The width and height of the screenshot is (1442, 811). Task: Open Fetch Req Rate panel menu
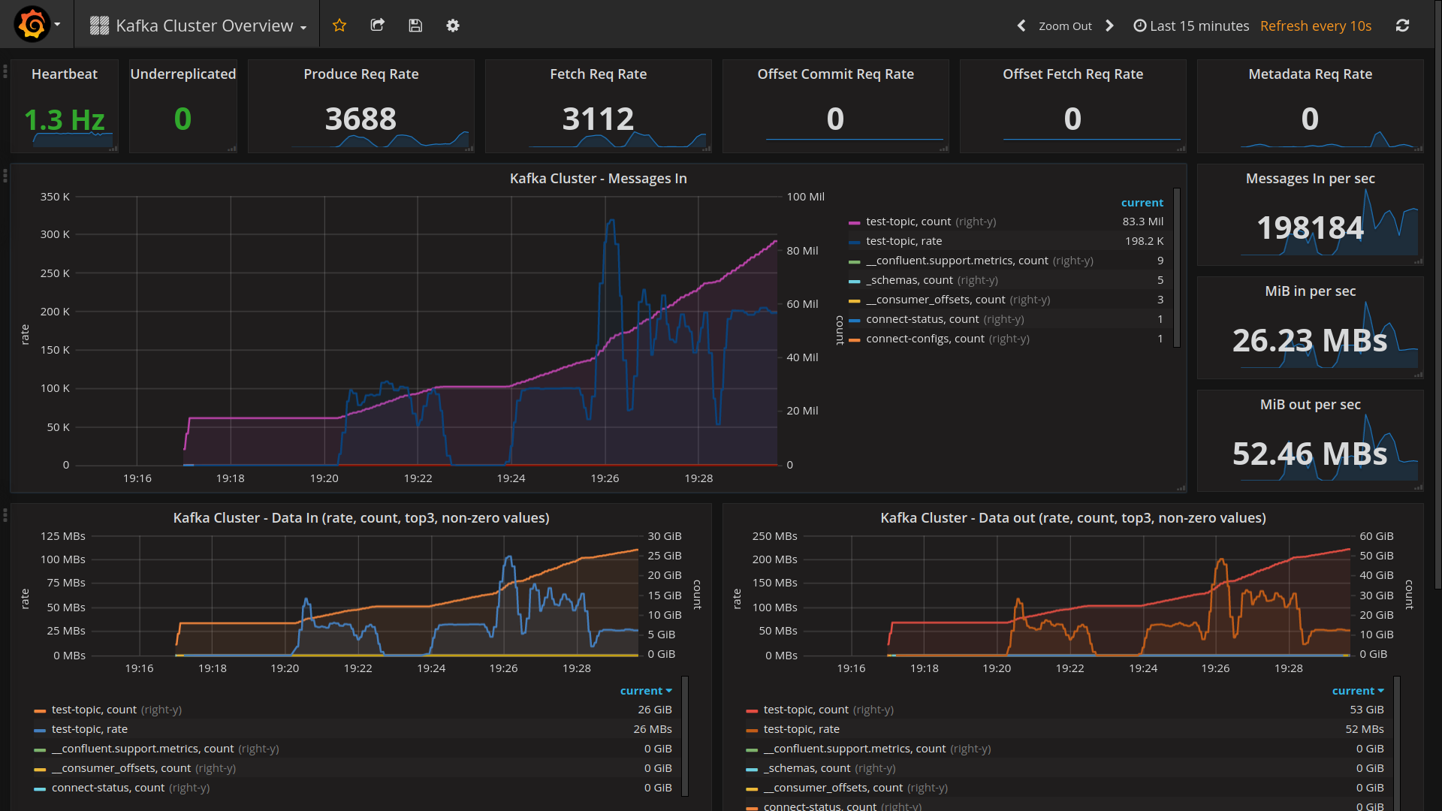[599, 74]
